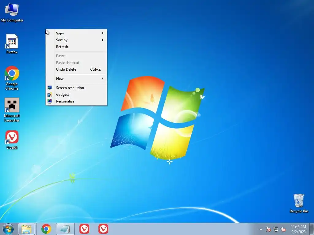Image resolution: width=314 pixels, height=235 pixels.
Task: Open the clock showing 11:46 PM
Action: tap(298, 229)
